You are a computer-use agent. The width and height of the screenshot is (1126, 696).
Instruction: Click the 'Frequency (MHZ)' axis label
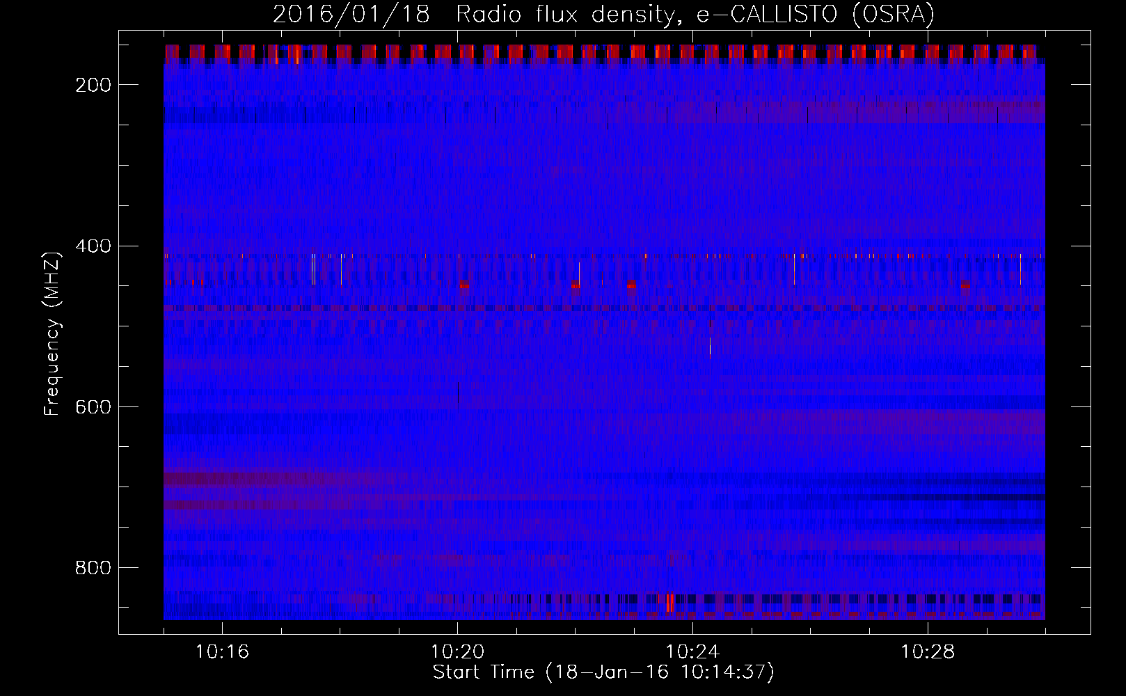(x=52, y=333)
